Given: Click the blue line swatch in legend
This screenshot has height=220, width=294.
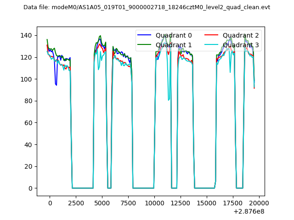Looking at the screenshot, I should click(x=145, y=36).
